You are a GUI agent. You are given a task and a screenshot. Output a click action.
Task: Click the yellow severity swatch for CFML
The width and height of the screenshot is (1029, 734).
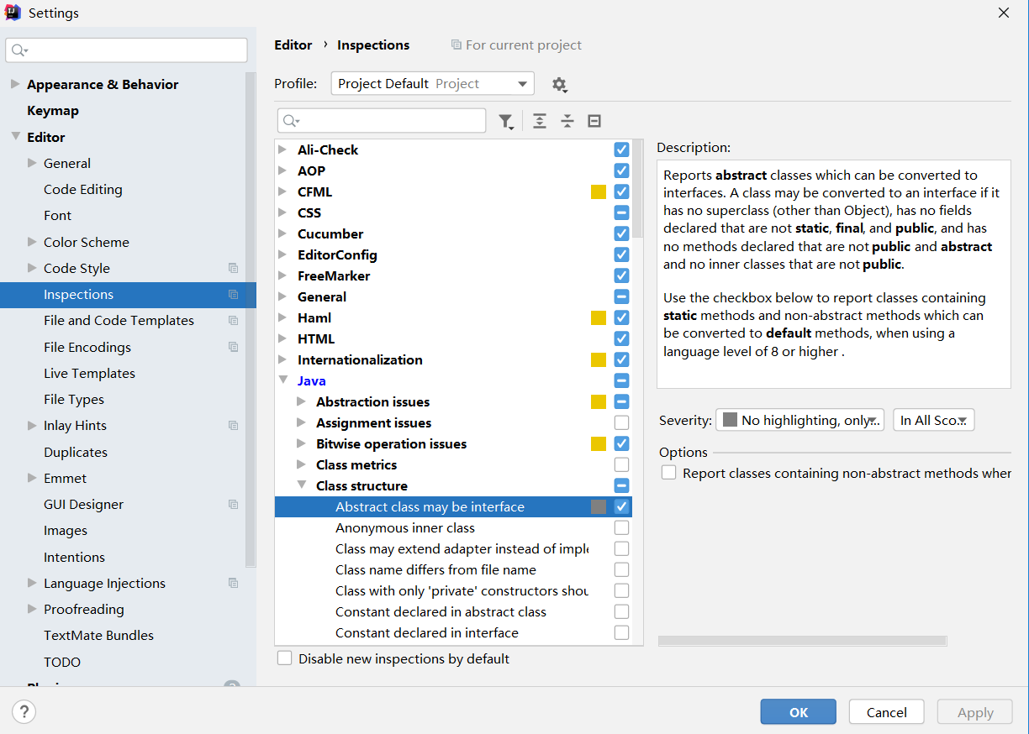[599, 191]
